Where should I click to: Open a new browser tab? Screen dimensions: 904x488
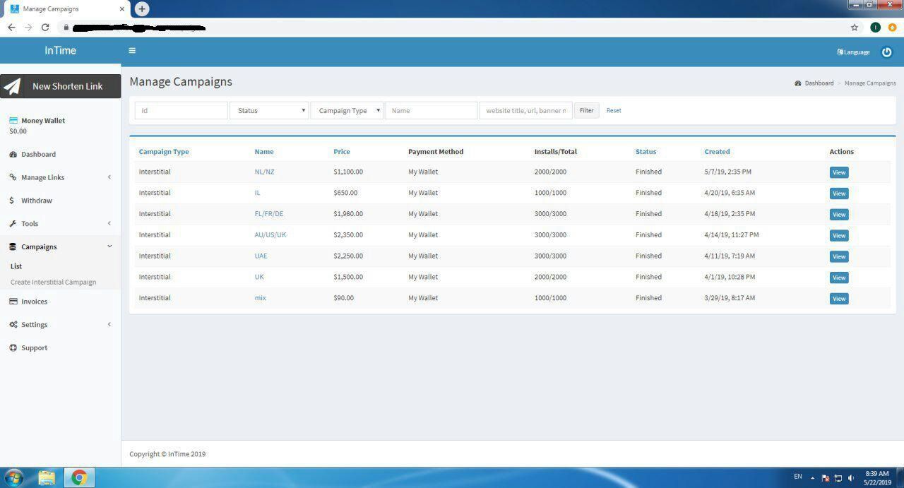142,9
